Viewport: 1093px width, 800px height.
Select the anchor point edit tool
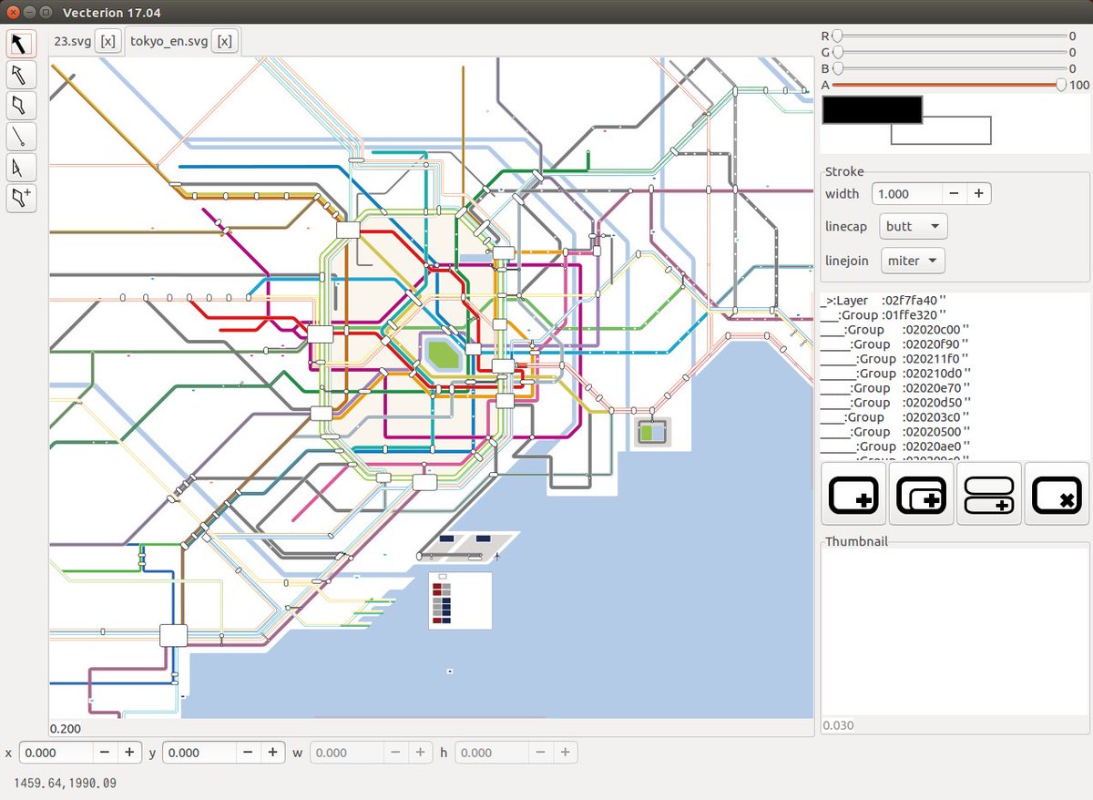21,167
